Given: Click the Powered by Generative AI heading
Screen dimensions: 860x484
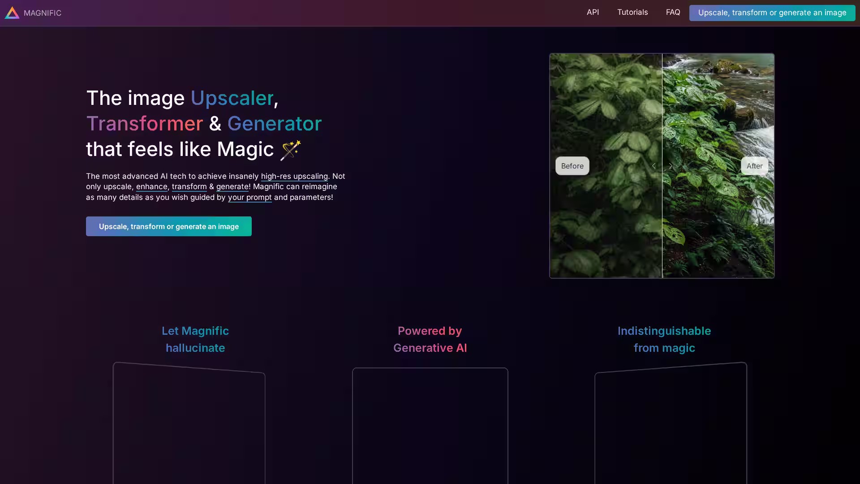Looking at the screenshot, I should pos(430,339).
